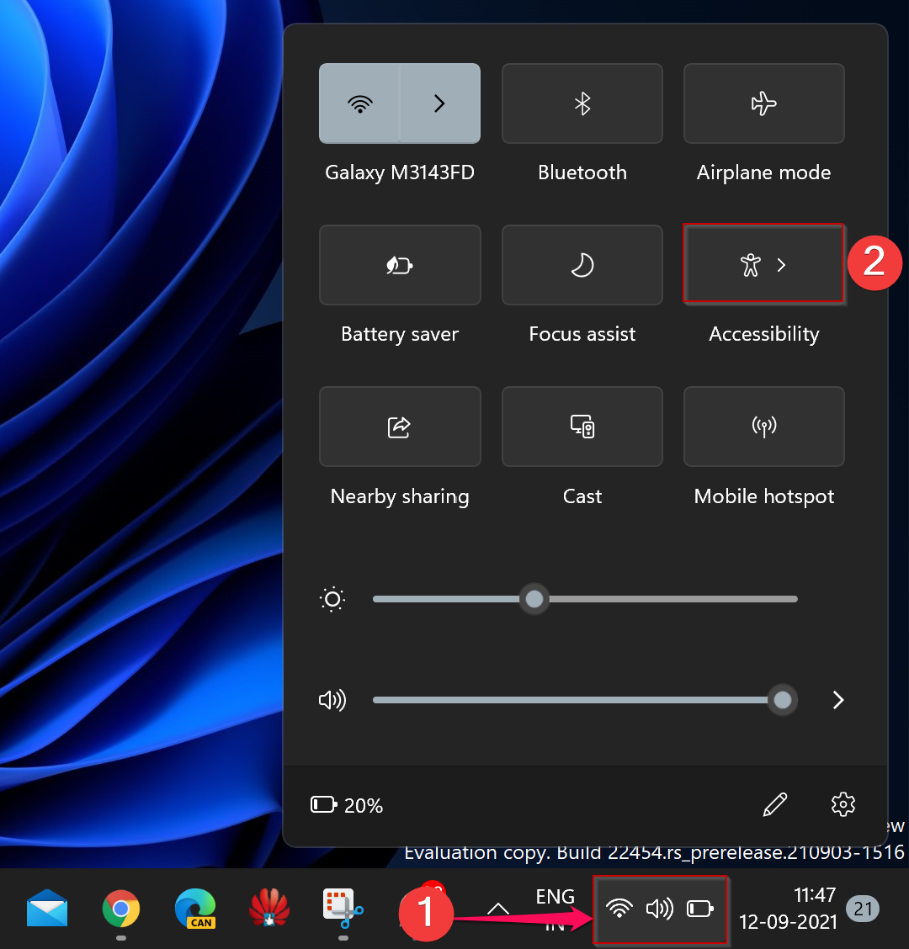Viewport: 909px width, 949px height.
Task: Click the Bluetooth label text
Action: pyautogui.click(x=582, y=172)
